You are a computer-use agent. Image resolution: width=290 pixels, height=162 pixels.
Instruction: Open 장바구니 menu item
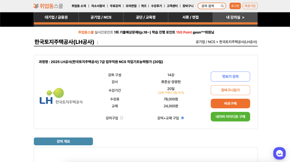pyautogui.click(x=188, y=6)
